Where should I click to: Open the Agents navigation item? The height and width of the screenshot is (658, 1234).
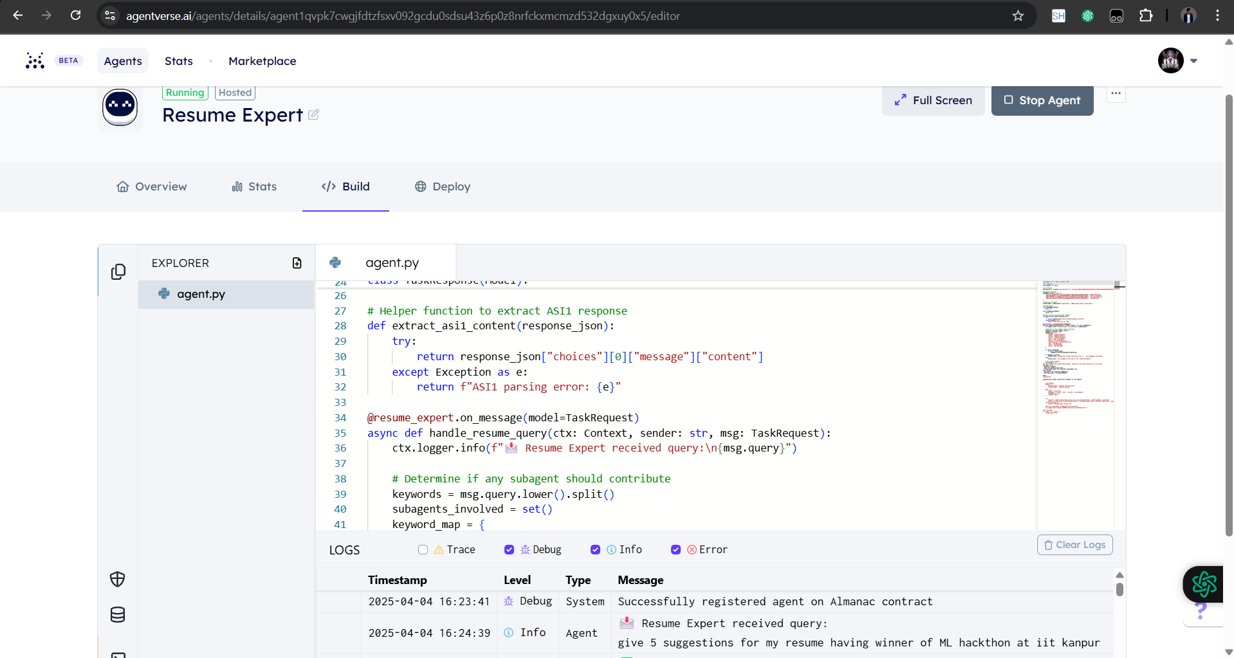point(123,61)
